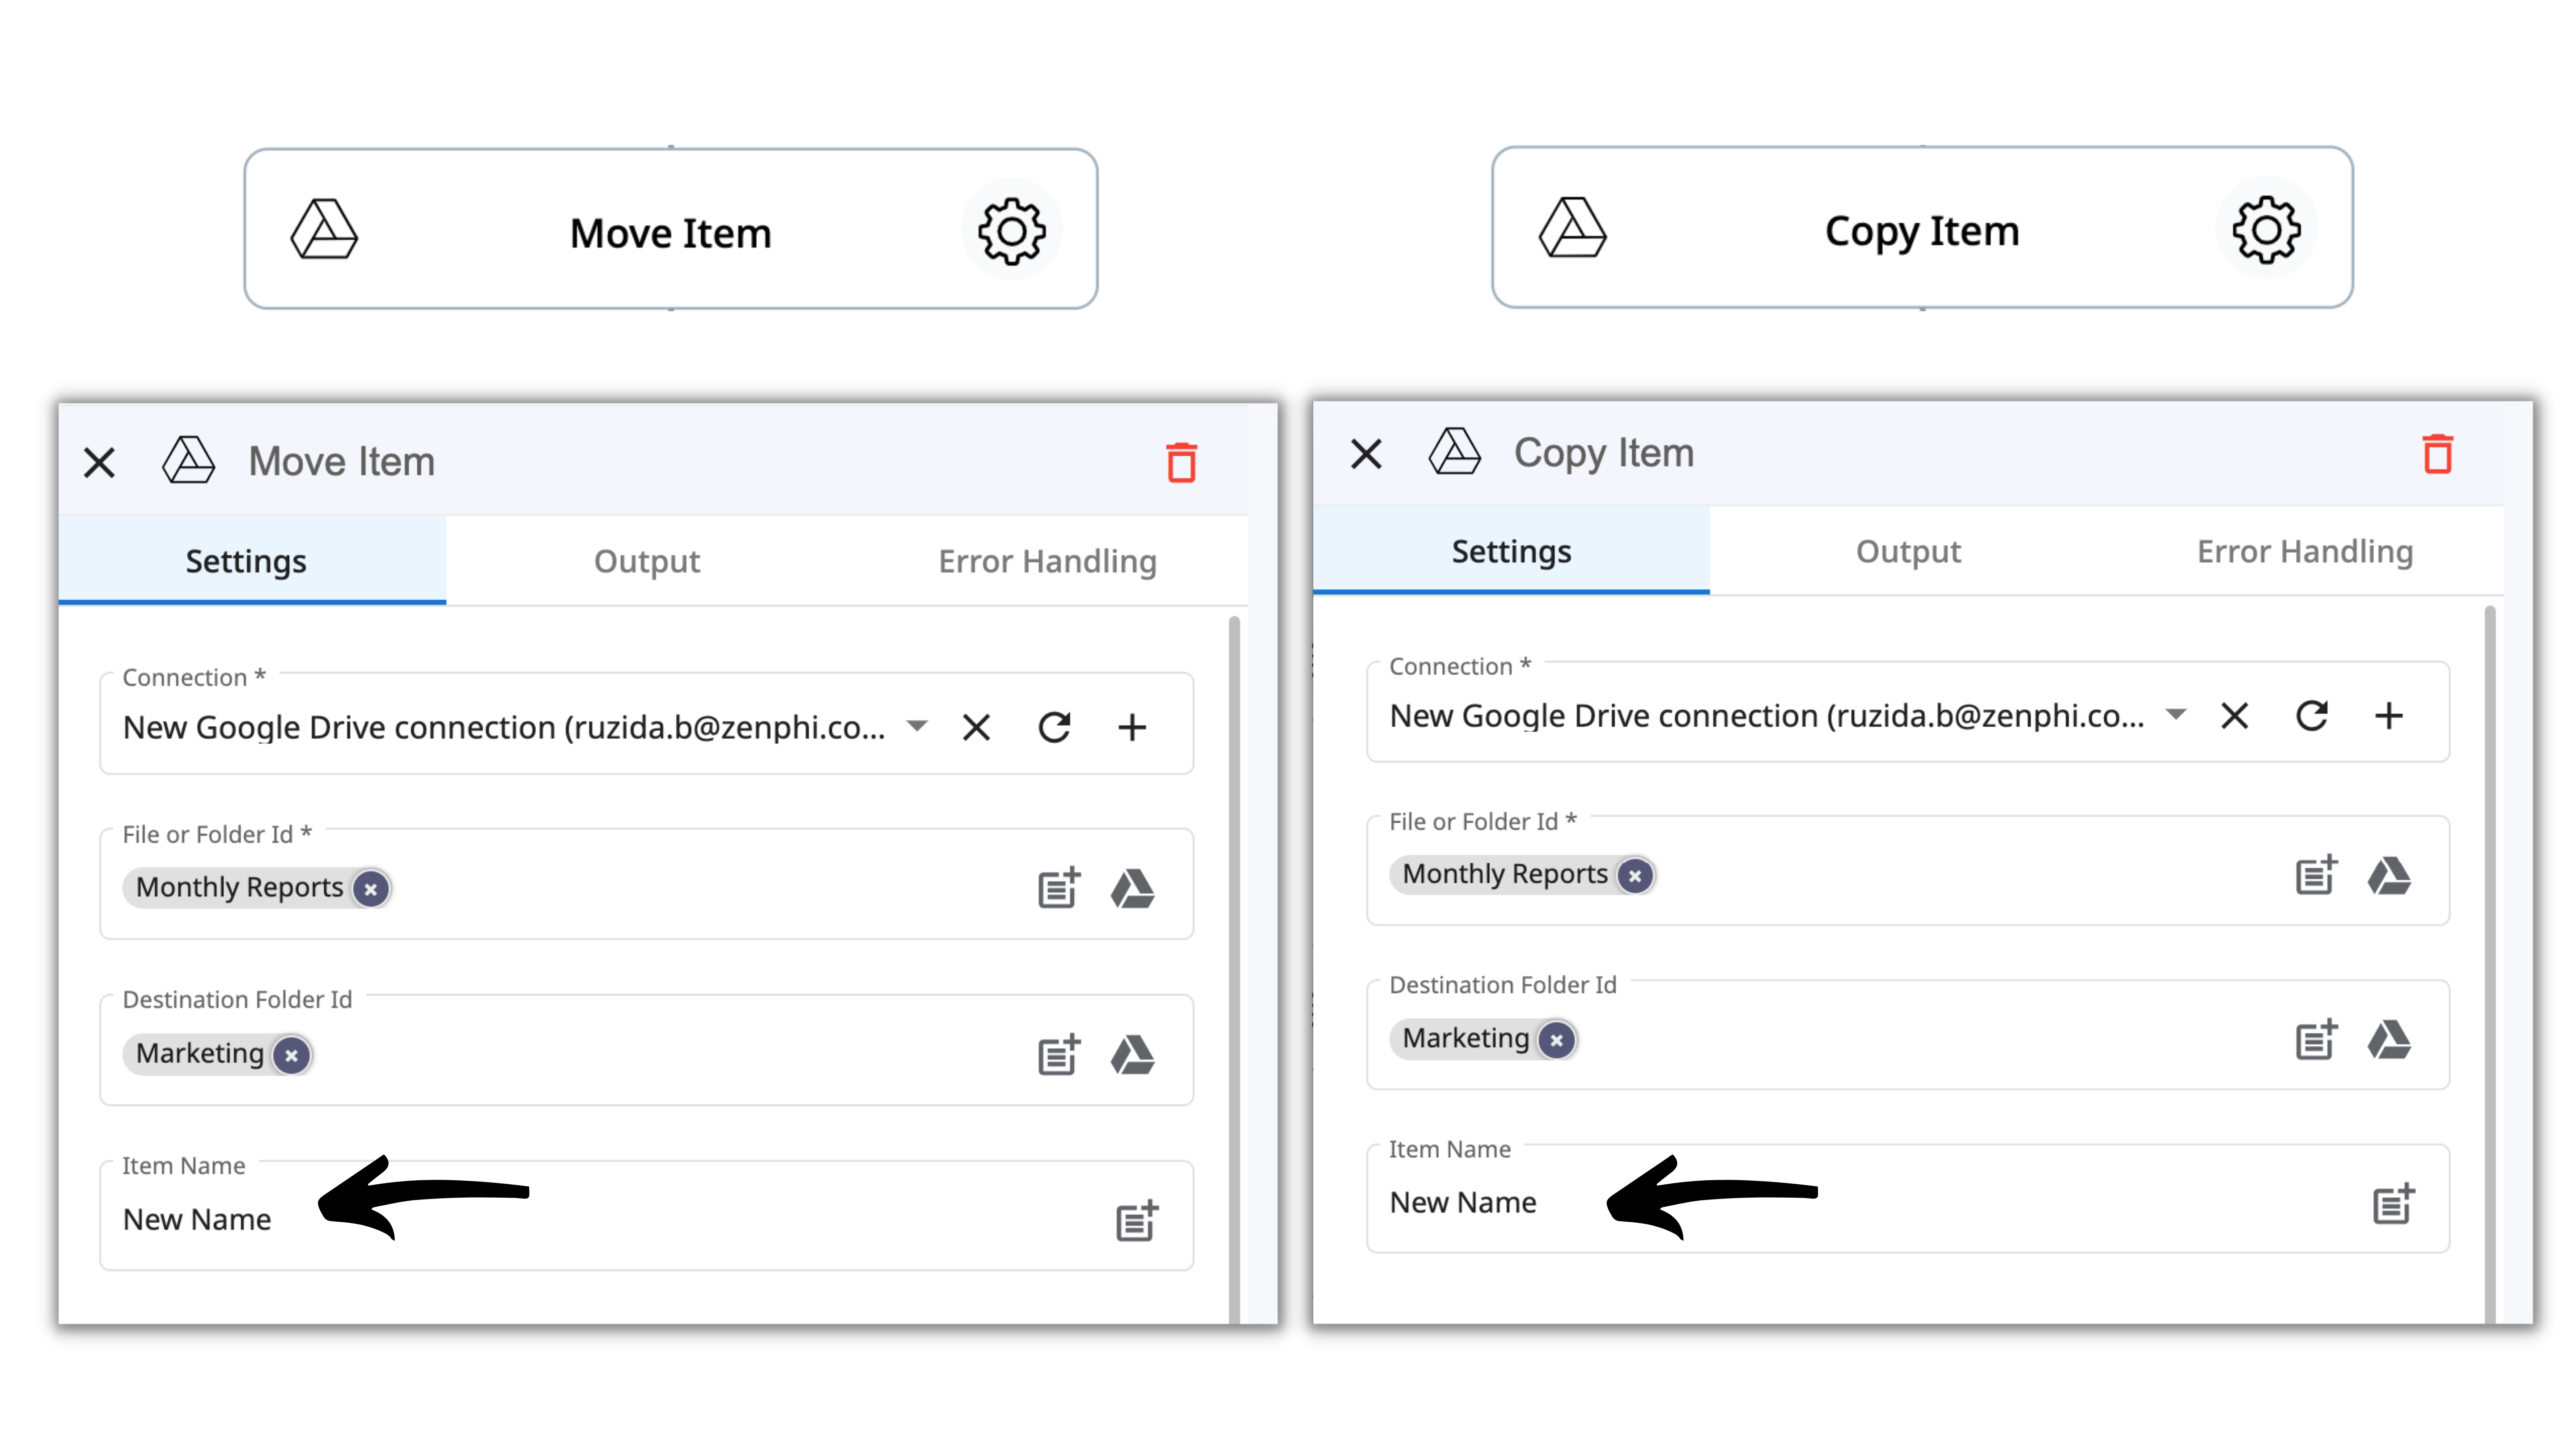Open Drive picker for Copy Item Destination Folder
The image size is (2576, 1449).
point(2388,1039)
